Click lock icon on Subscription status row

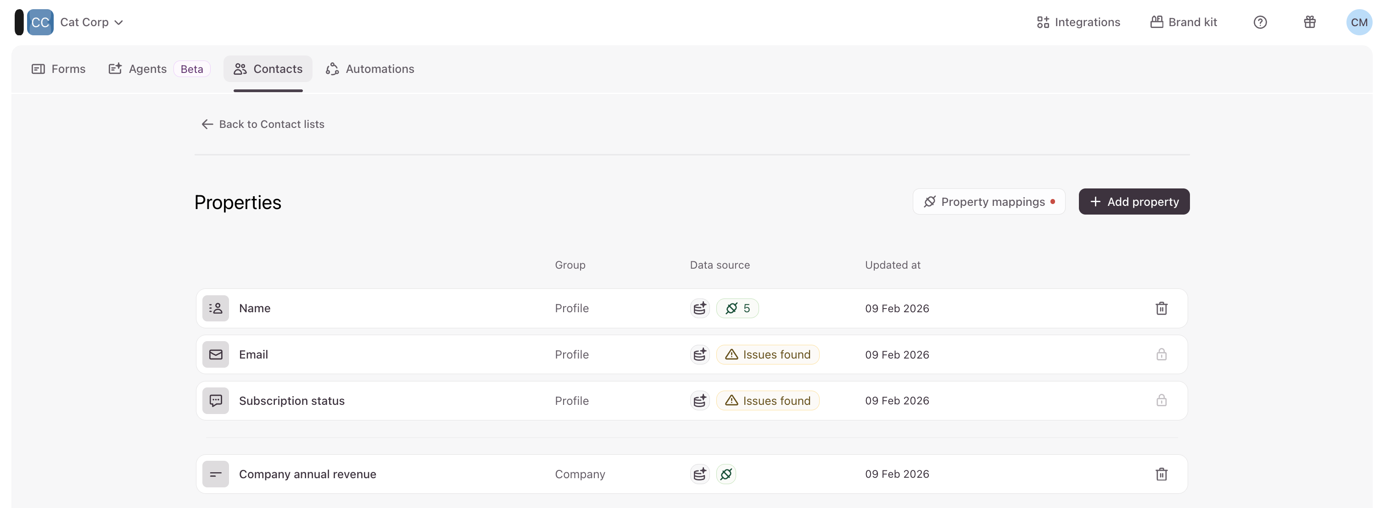tap(1161, 401)
